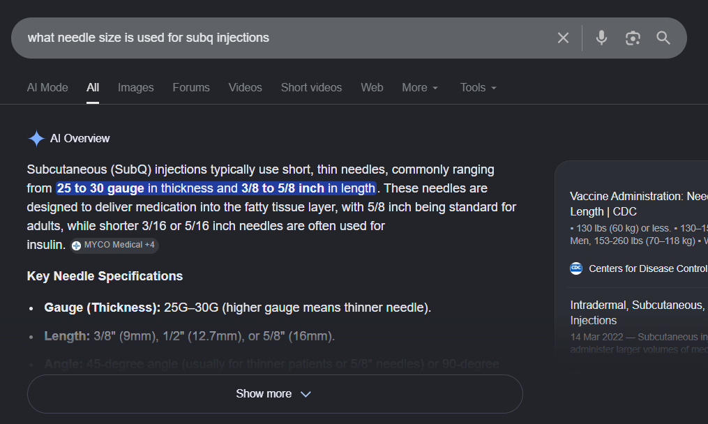This screenshot has height=424, width=708.
Task: Open the Videos tab
Action: click(245, 88)
